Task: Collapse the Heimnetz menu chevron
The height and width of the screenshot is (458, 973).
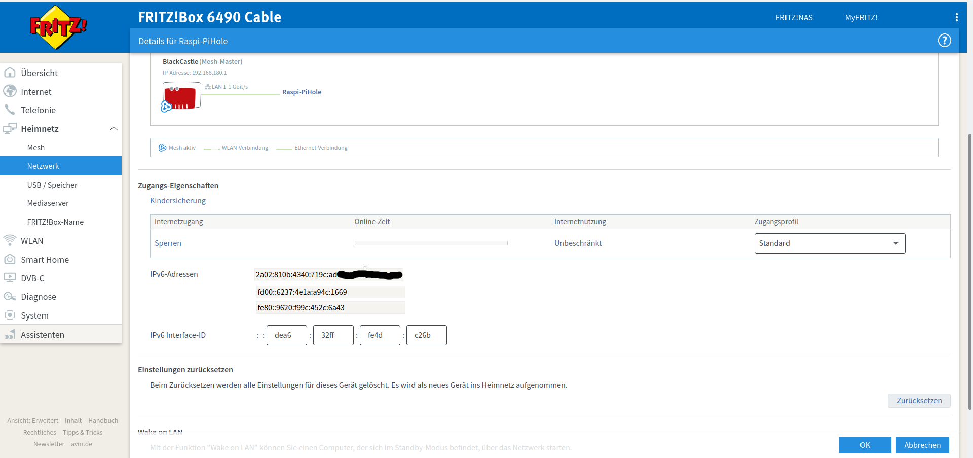Action: [x=114, y=128]
